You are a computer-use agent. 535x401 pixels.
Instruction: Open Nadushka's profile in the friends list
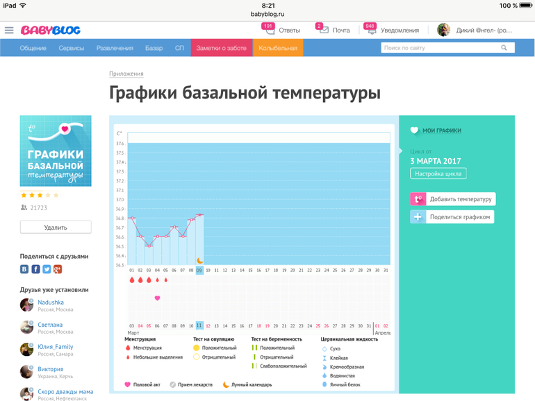pos(50,302)
